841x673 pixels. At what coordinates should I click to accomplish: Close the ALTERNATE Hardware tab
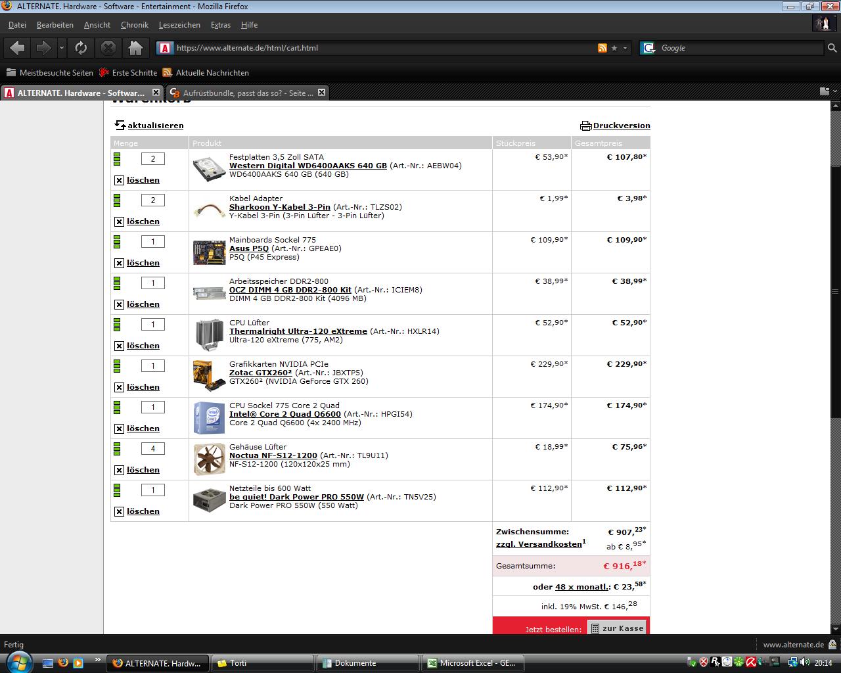156,93
